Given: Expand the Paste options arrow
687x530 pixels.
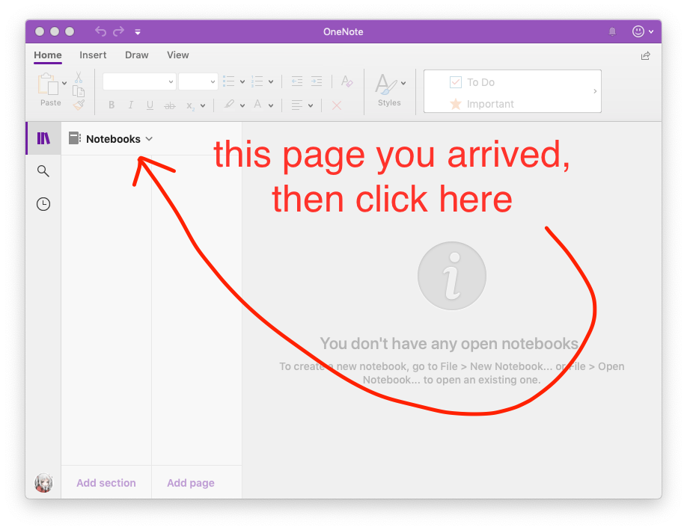Looking at the screenshot, I should 64,83.
